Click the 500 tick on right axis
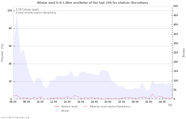186x119 pixels. pyautogui.click(x=176, y=6)
